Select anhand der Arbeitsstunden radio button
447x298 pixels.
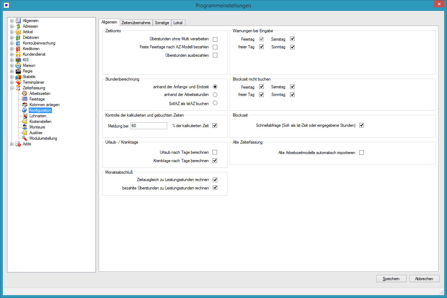pos(215,95)
